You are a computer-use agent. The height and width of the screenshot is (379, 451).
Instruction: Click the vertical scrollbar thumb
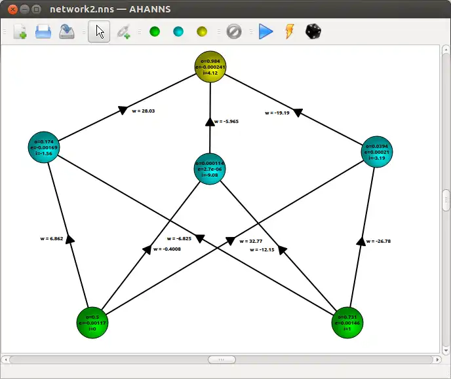point(446,200)
